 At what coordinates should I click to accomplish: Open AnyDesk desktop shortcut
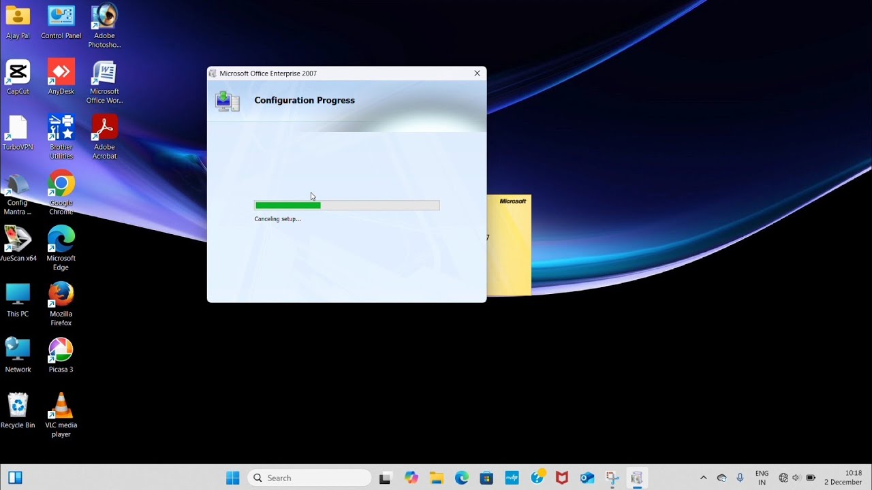[61, 77]
